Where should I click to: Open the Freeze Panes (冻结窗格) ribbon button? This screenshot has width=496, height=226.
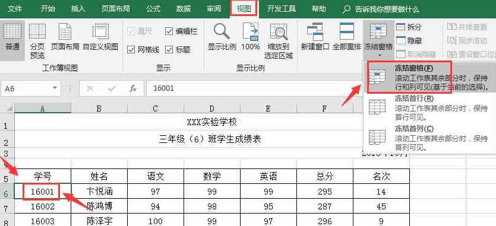click(x=378, y=40)
